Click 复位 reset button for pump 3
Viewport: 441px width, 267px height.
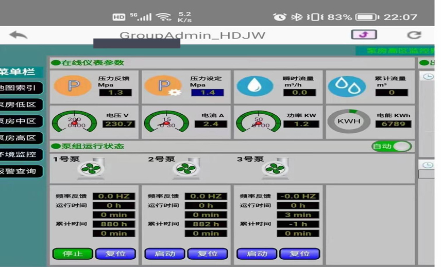[299, 254]
